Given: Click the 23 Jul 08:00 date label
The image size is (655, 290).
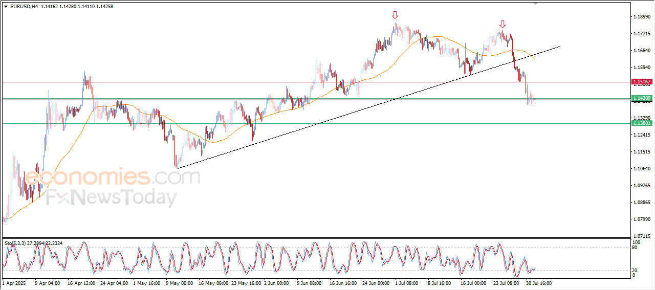Looking at the screenshot, I should 506,282.
